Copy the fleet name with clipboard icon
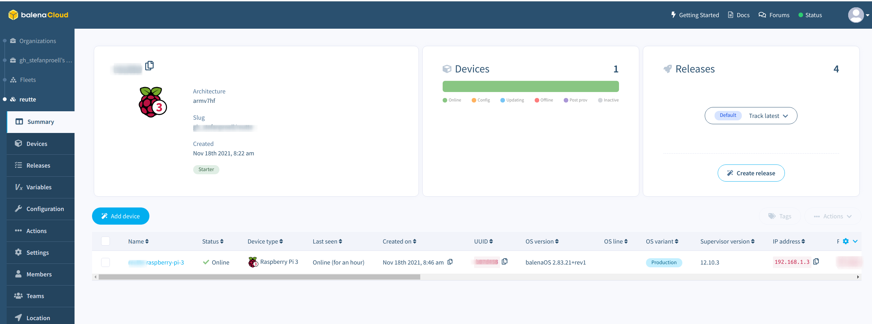 149,65
